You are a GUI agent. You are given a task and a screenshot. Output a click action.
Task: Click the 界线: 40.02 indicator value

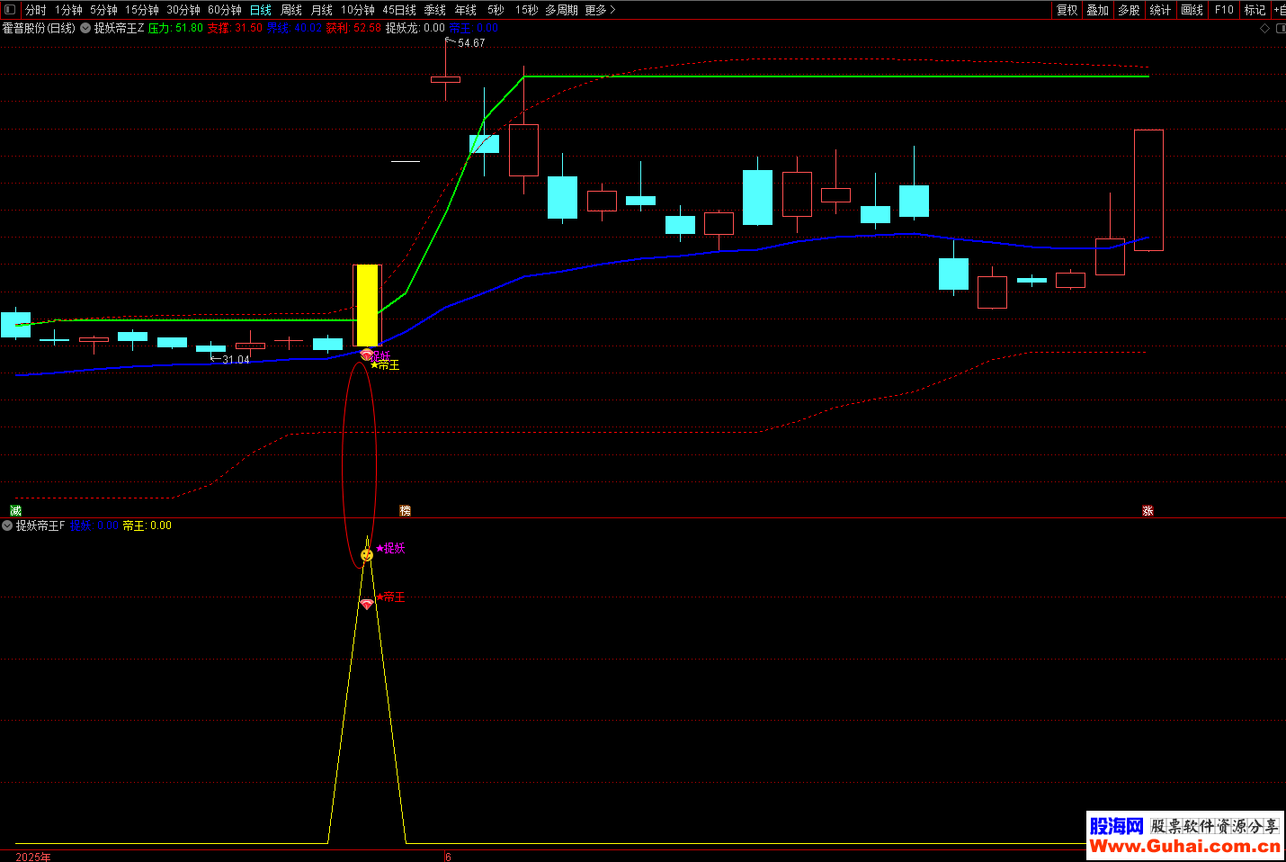click(x=294, y=28)
